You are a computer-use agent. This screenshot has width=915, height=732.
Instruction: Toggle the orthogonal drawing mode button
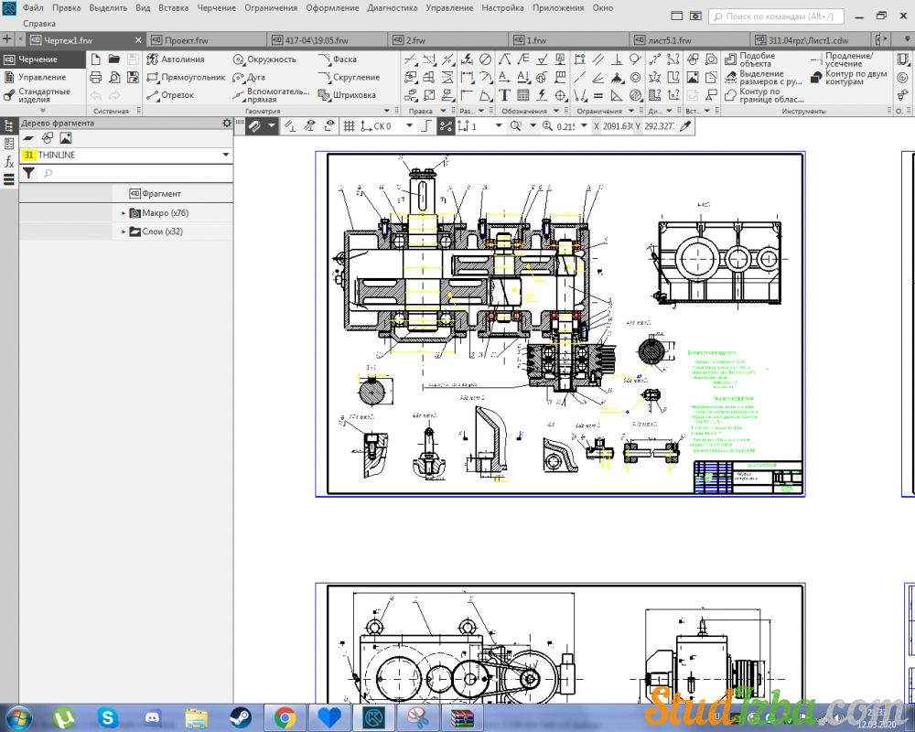pos(426,126)
